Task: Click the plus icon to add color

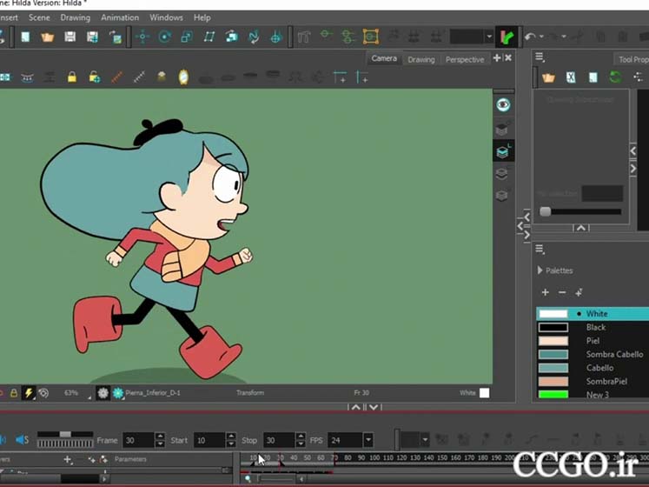Action: (546, 292)
